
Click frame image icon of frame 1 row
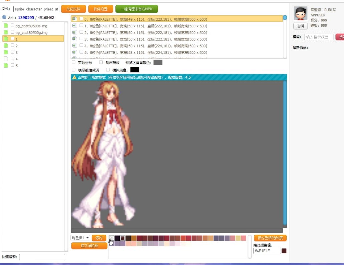point(74,26)
